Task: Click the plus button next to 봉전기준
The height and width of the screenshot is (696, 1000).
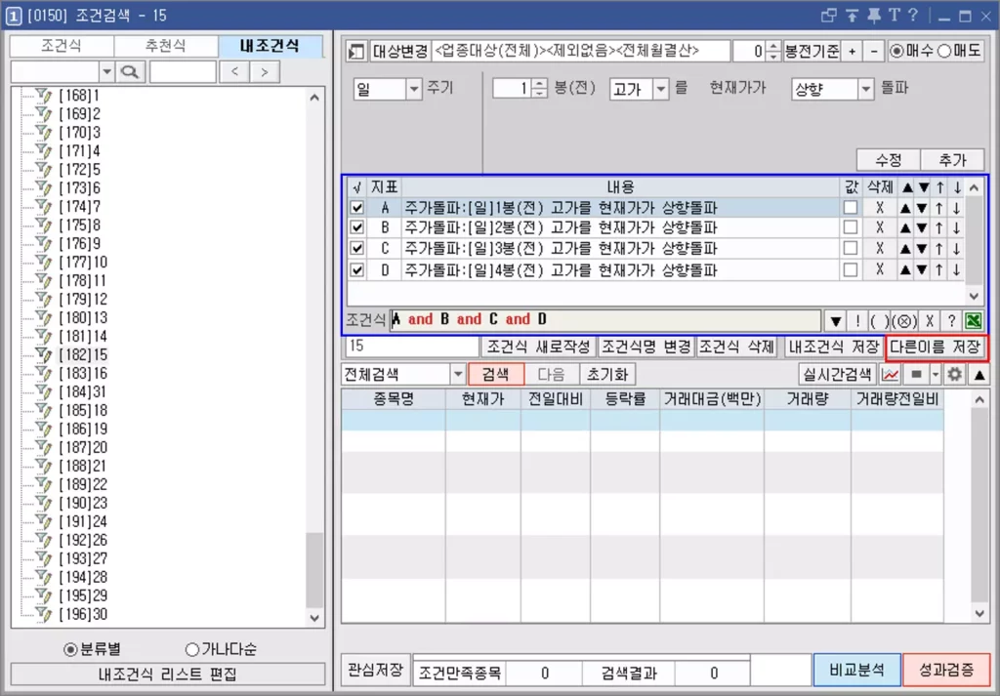Action: tap(852, 51)
